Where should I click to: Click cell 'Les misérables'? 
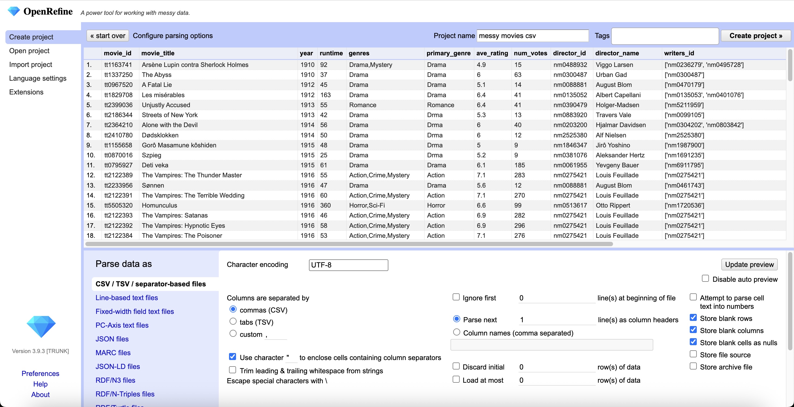tap(163, 95)
